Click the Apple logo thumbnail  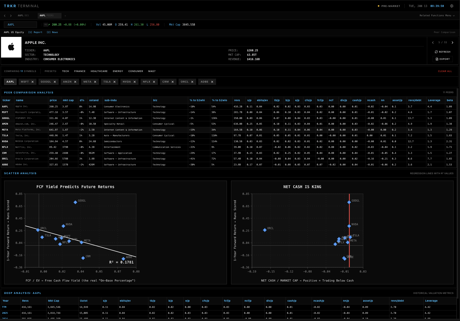(x=11, y=47)
